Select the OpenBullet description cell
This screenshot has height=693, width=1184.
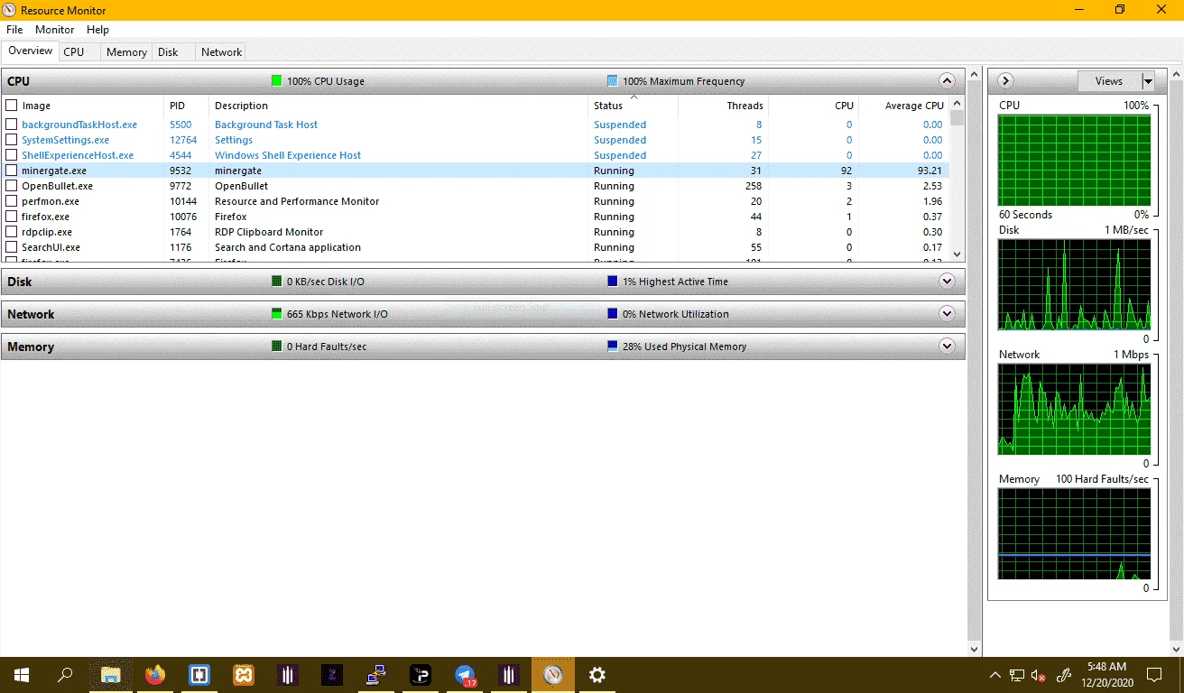click(x=242, y=186)
